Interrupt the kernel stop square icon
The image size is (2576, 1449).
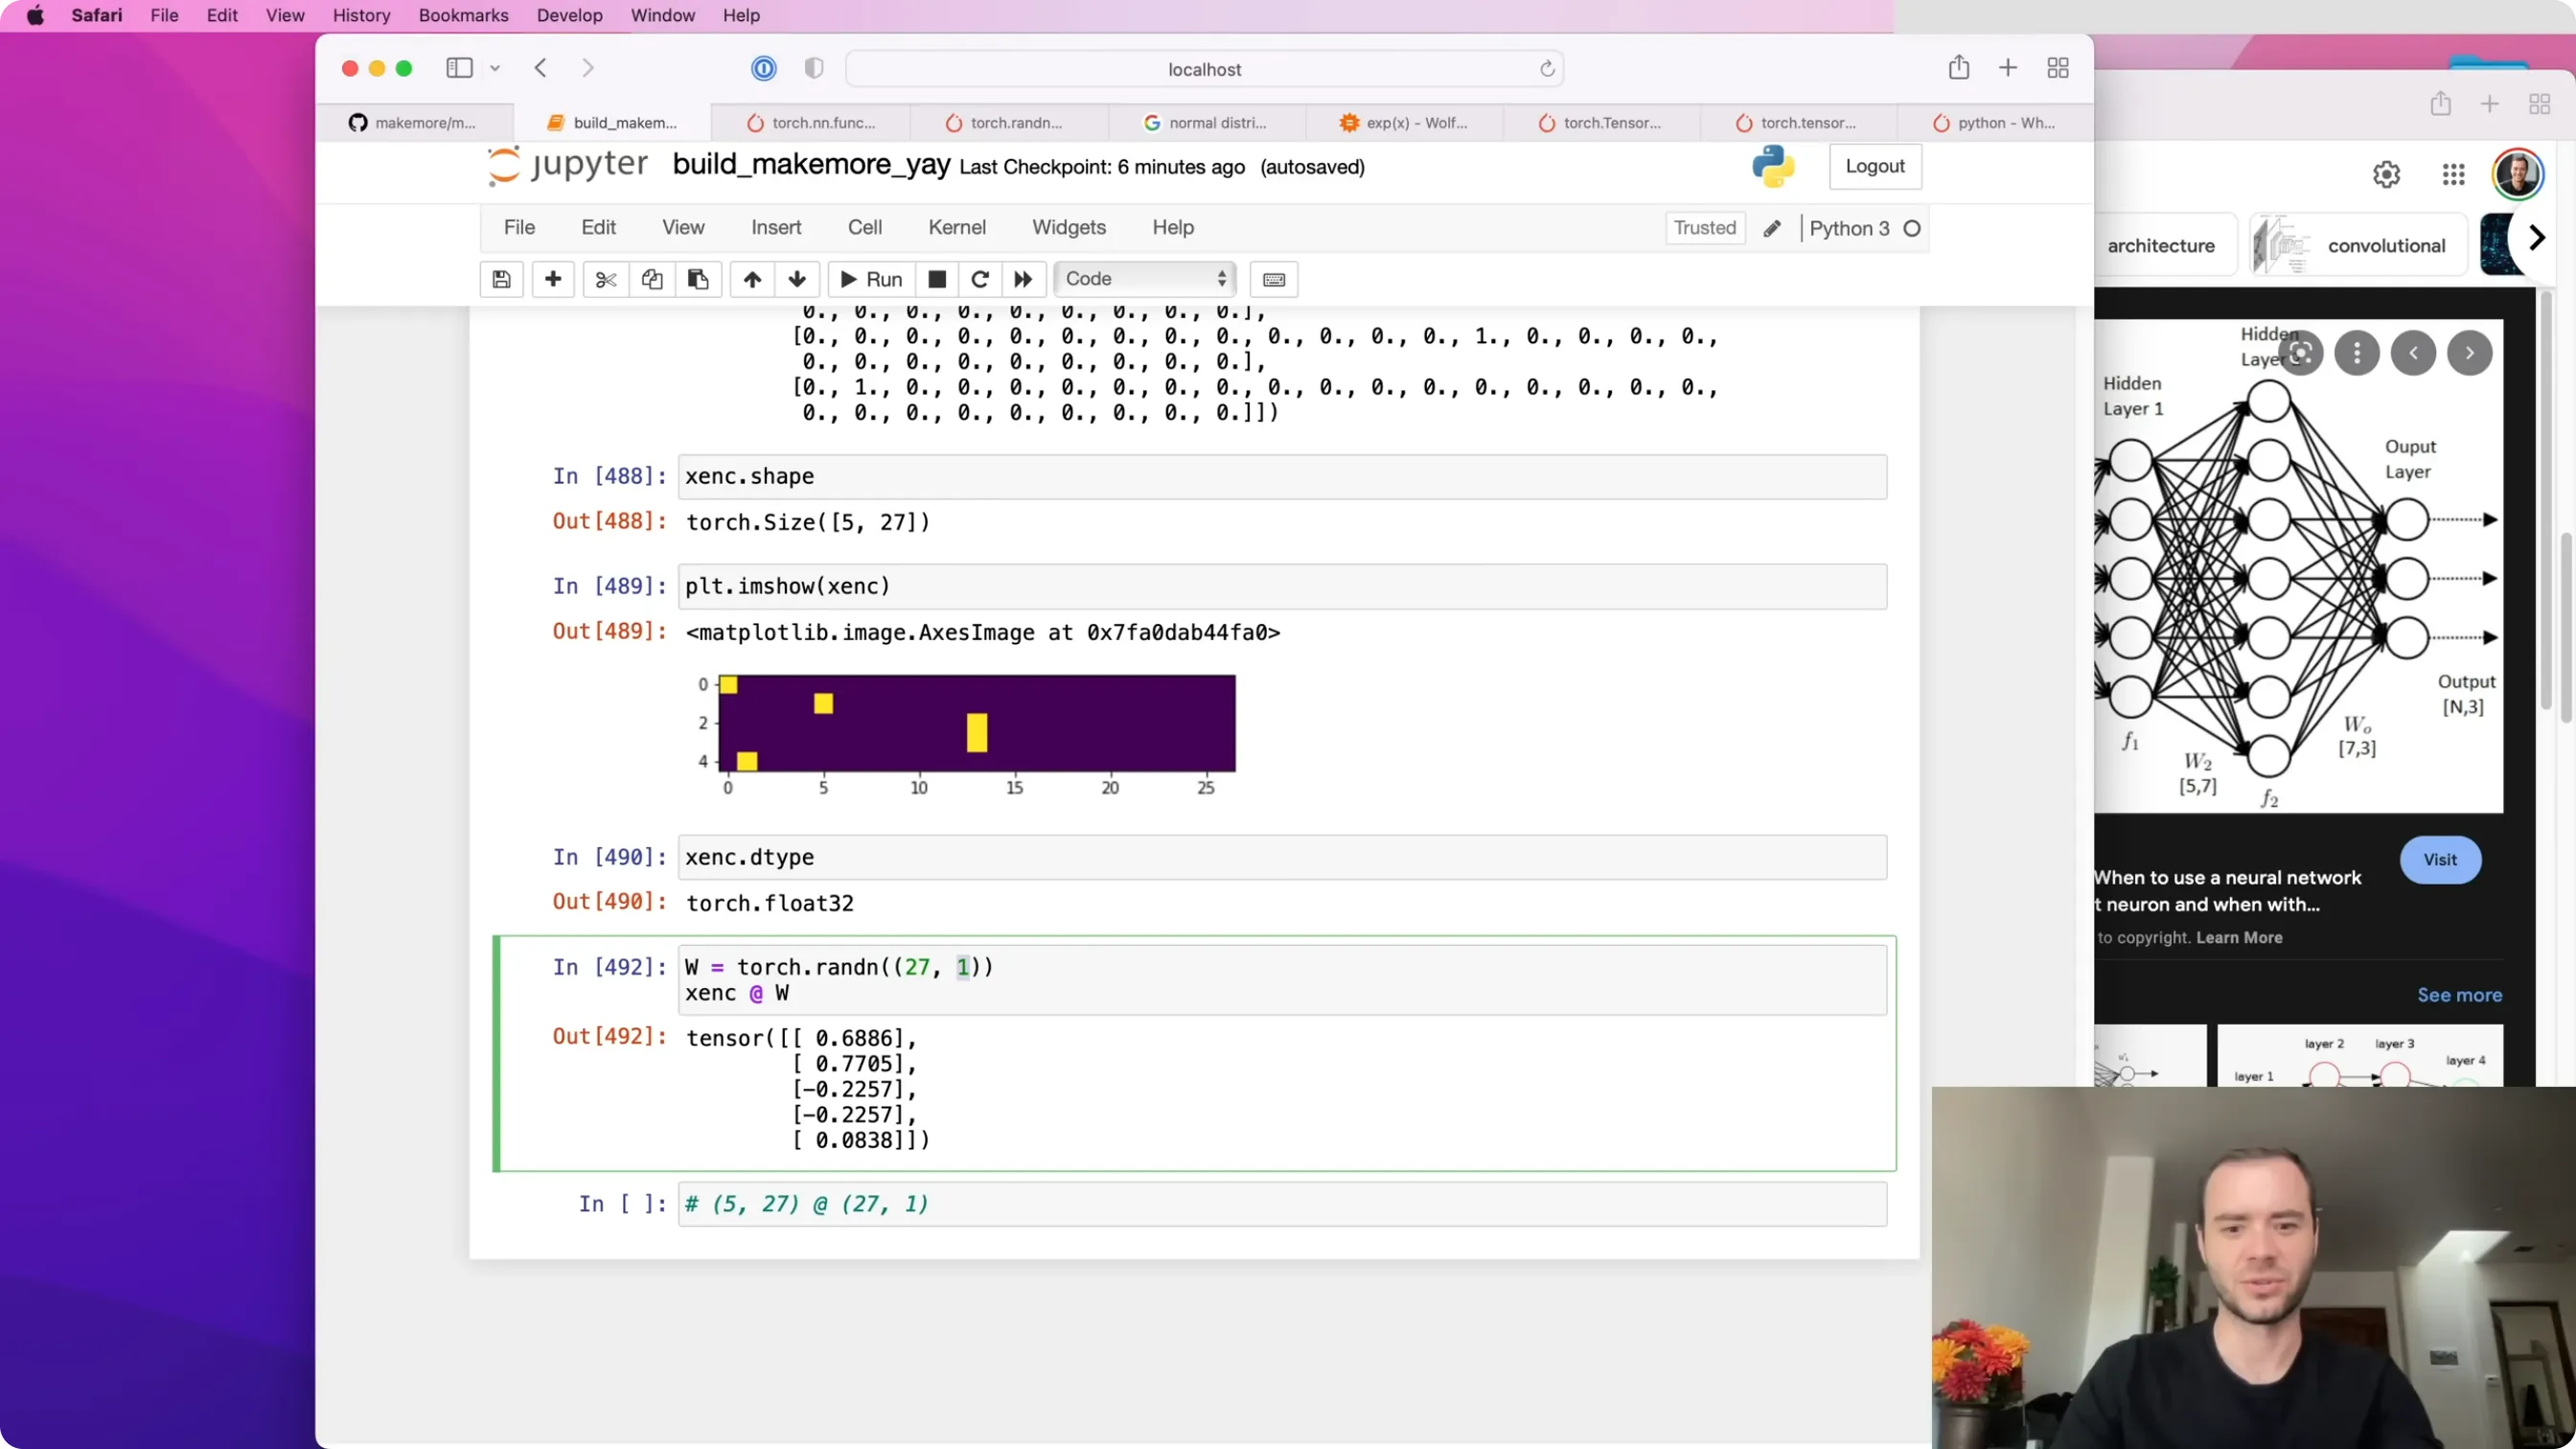coord(937,279)
